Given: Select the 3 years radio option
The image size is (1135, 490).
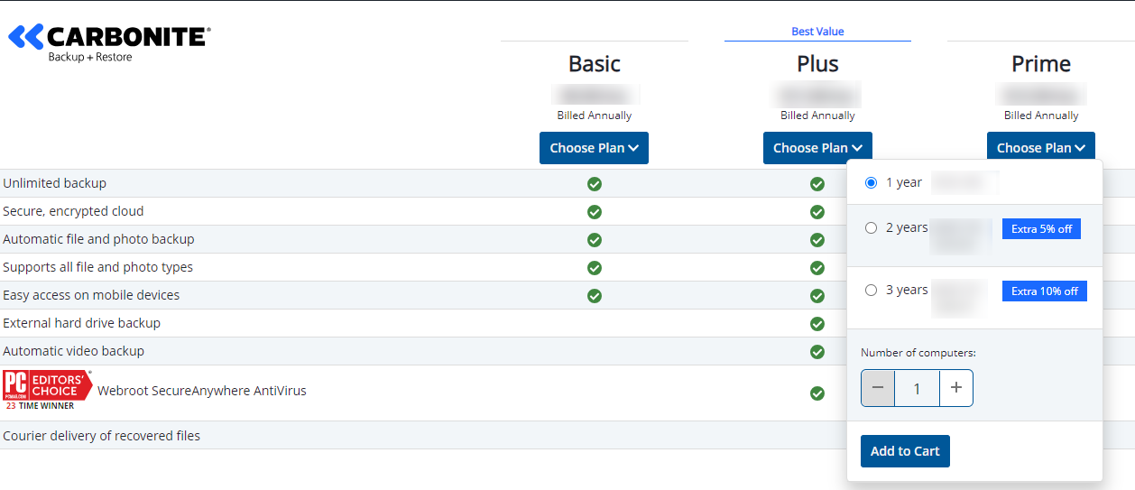Looking at the screenshot, I should (871, 291).
